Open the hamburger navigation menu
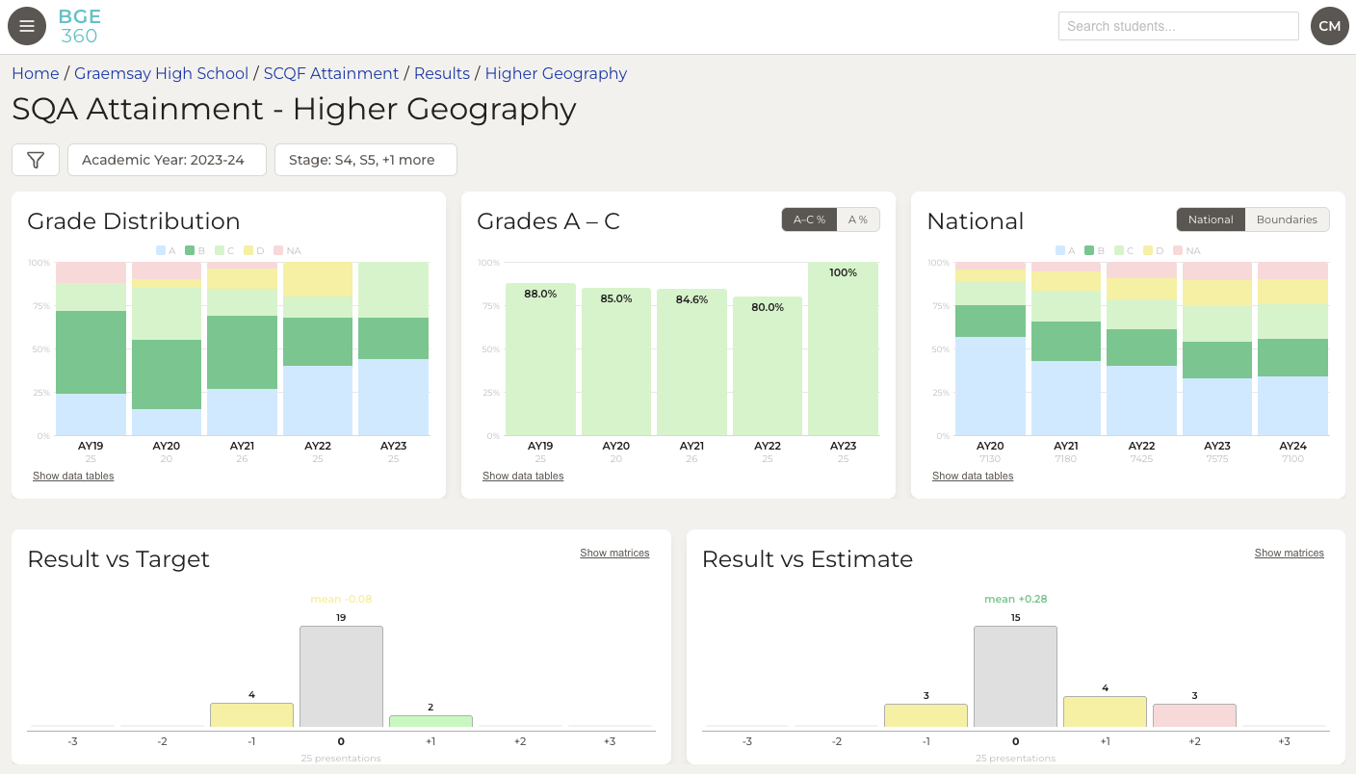 (27, 26)
